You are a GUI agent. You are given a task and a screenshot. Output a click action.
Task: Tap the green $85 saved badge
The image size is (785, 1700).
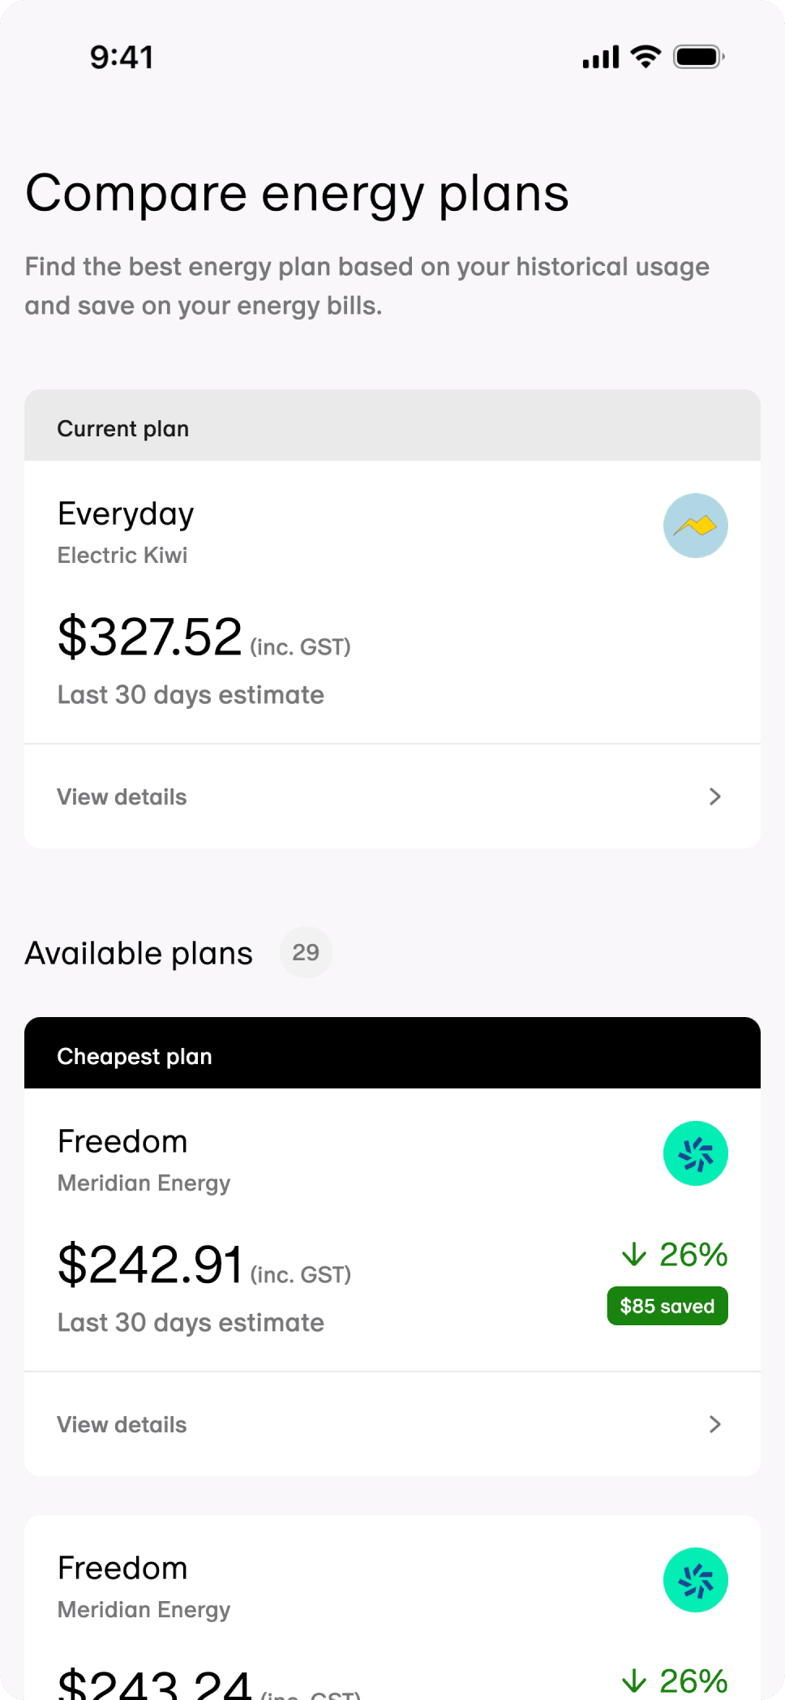[667, 1306]
